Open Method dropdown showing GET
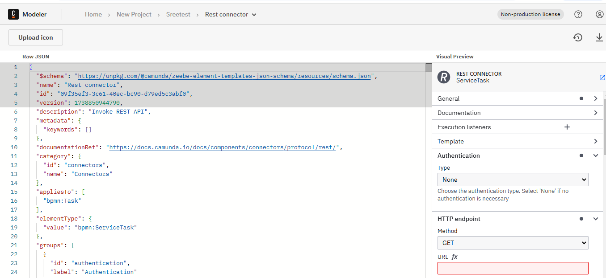Screen dimensions: 606x278 (x=513, y=243)
